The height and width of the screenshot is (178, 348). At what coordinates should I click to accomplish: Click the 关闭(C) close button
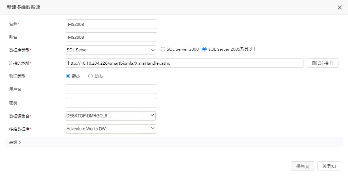[329, 166]
